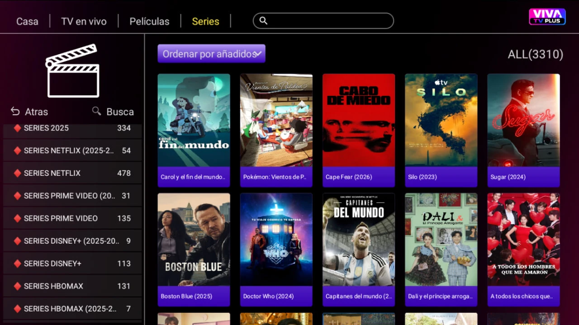Click the red diamond next to SERIES HBOMAX (2025-2..
Image resolution: width=579 pixels, height=325 pixels.
click(x=17, y=309)
